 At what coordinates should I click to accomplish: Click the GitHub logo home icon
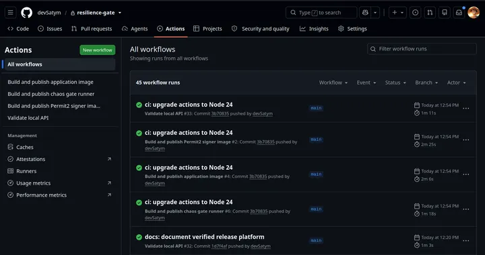click(x=26, y=13)
